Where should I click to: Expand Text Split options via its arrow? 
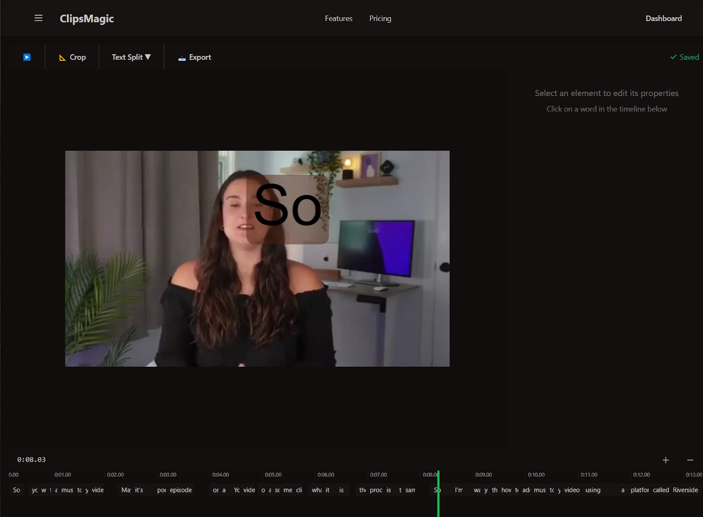pyautogui.click(x=149, y=57)
